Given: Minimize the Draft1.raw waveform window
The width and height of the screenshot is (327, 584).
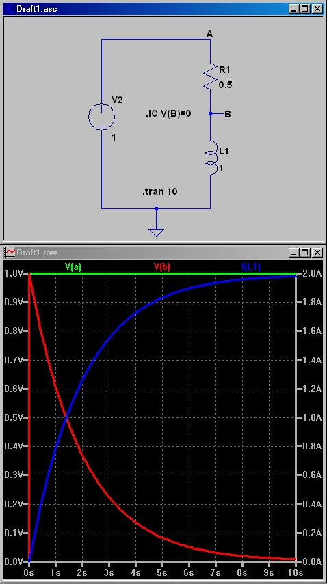Looking at the screenshot, I should [x=293, y=253].
